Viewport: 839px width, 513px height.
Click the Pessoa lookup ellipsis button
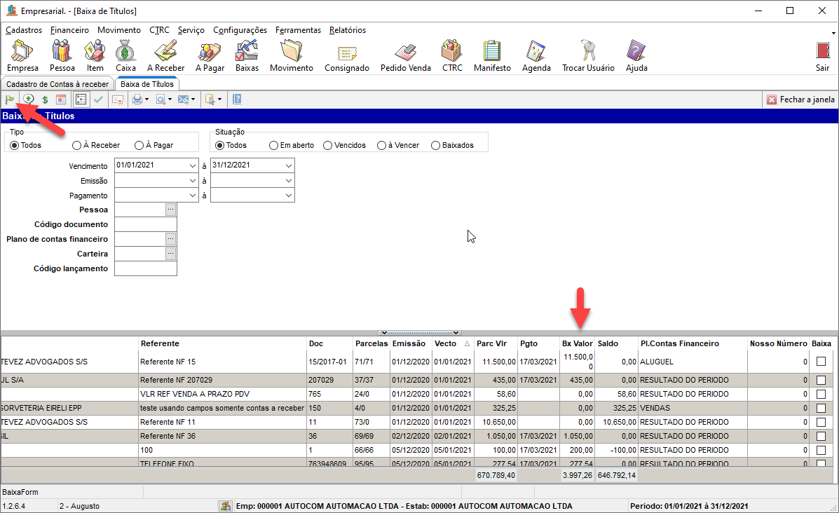[170, 210]
